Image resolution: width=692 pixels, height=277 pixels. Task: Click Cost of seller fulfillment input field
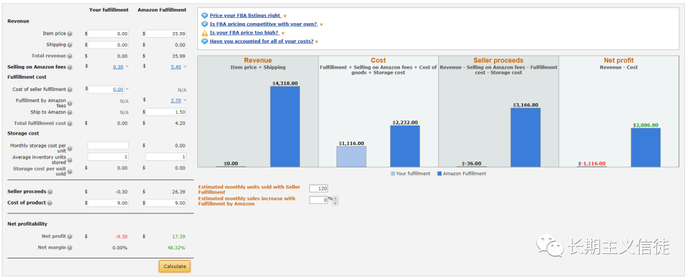[x=106, y=89]
